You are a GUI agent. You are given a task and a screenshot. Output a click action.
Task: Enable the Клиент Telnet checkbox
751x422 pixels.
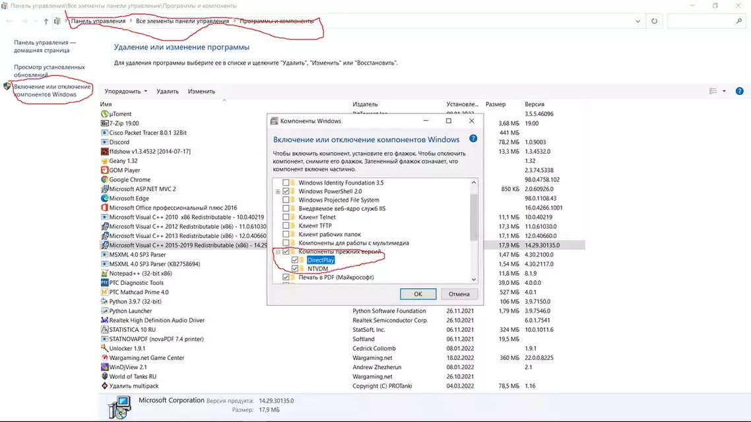point(286,217)
